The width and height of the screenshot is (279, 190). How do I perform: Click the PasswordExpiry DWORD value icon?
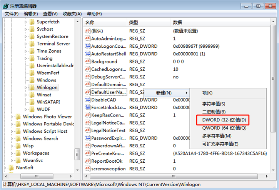87,138
